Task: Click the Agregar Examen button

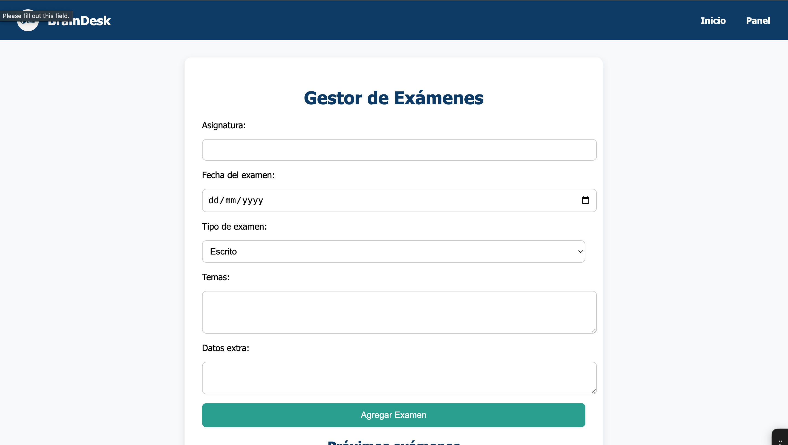Action: pos(393,415)
